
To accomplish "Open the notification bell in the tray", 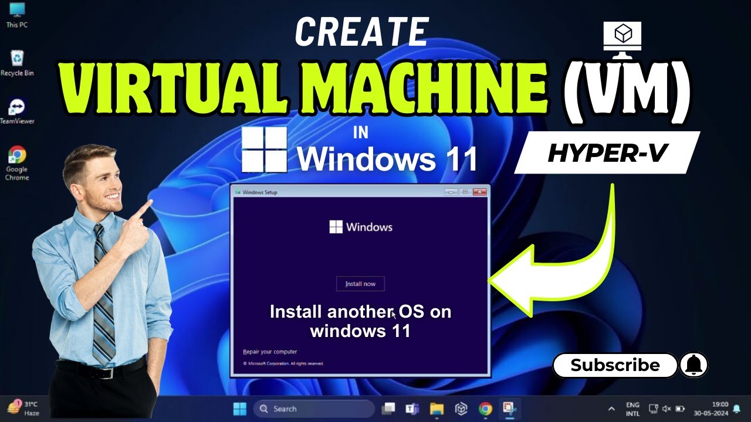I will pyautogui.click(x=737, y=409).
